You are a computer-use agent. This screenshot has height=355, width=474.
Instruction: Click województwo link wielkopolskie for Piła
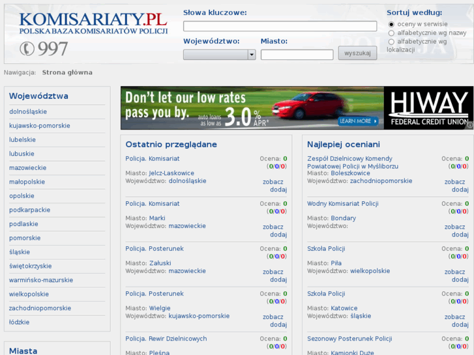point(370,271)
